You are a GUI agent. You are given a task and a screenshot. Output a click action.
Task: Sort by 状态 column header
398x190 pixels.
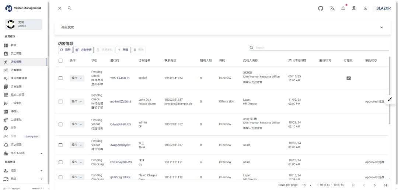point(94,61)
